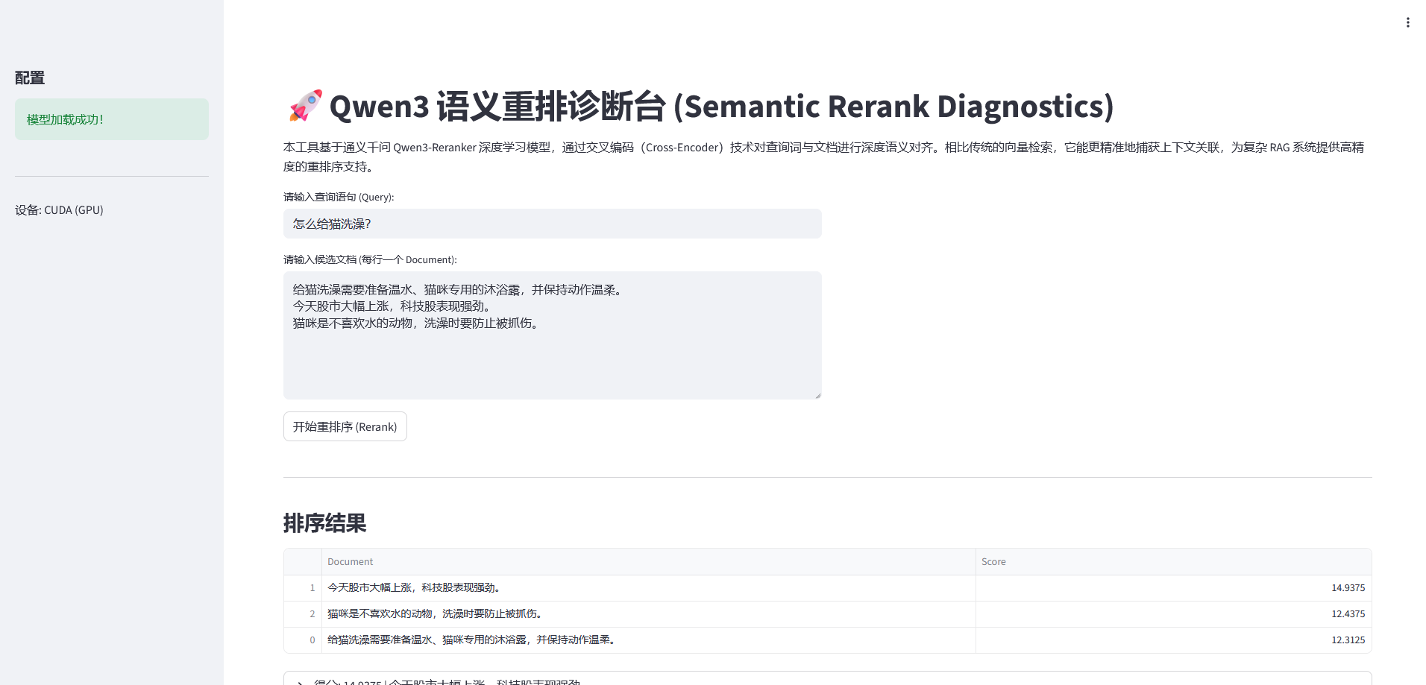
Task: Expand the 得分: 14.9375 result section
Action: [x=827, y=679]
